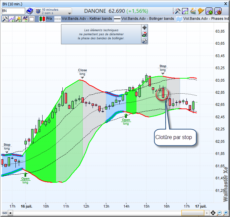Click the scrollbar left arrow
This screenshot has height=217, width=230.
10,213
